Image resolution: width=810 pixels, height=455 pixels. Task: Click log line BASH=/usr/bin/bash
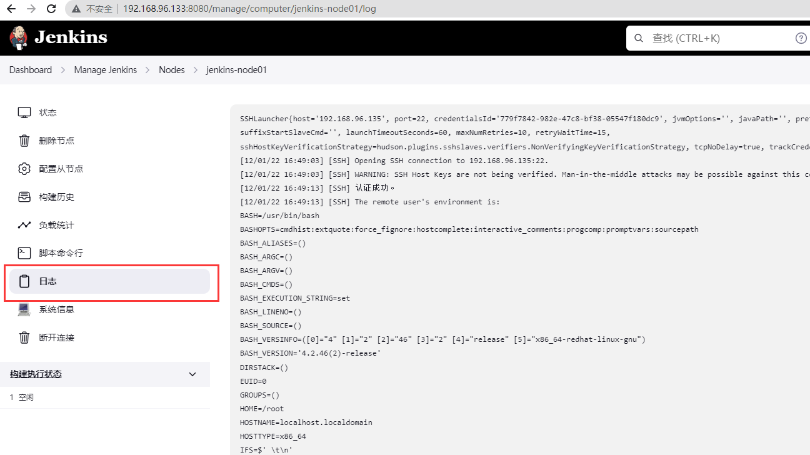tap(279, 216)
